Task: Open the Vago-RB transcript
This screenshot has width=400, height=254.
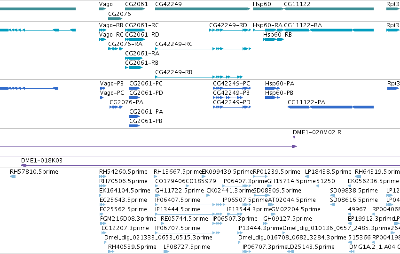Action: coord(102,30)
